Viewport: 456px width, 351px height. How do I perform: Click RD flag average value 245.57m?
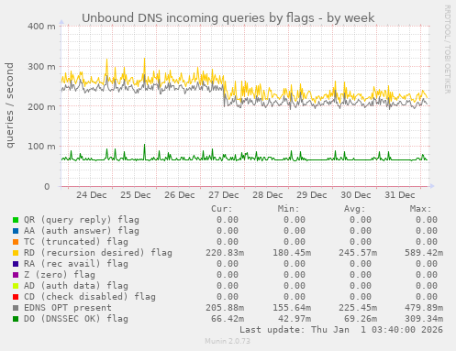coord(358,253)
